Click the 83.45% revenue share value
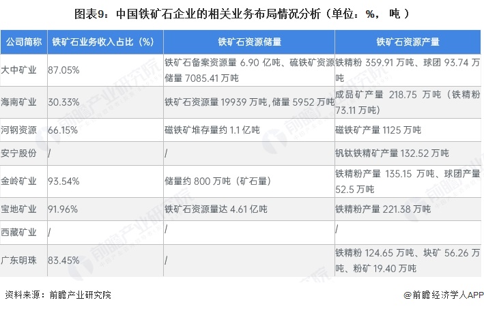 (x=63, y=261)
